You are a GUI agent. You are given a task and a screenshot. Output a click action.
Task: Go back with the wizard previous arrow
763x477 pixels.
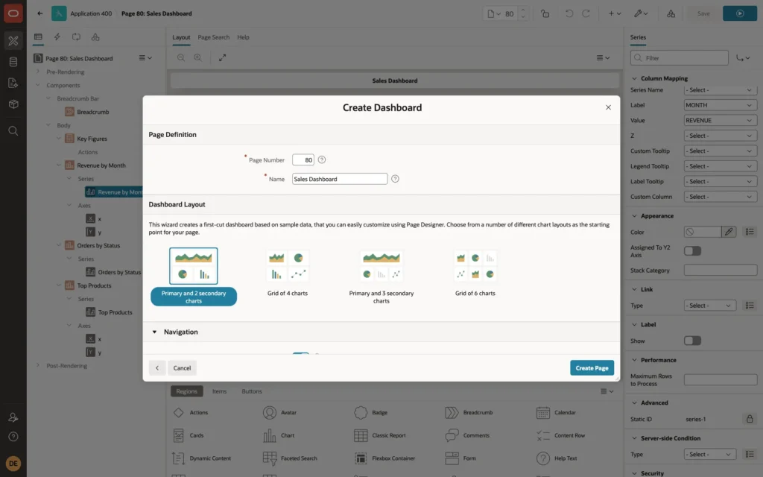click(157, 368)
